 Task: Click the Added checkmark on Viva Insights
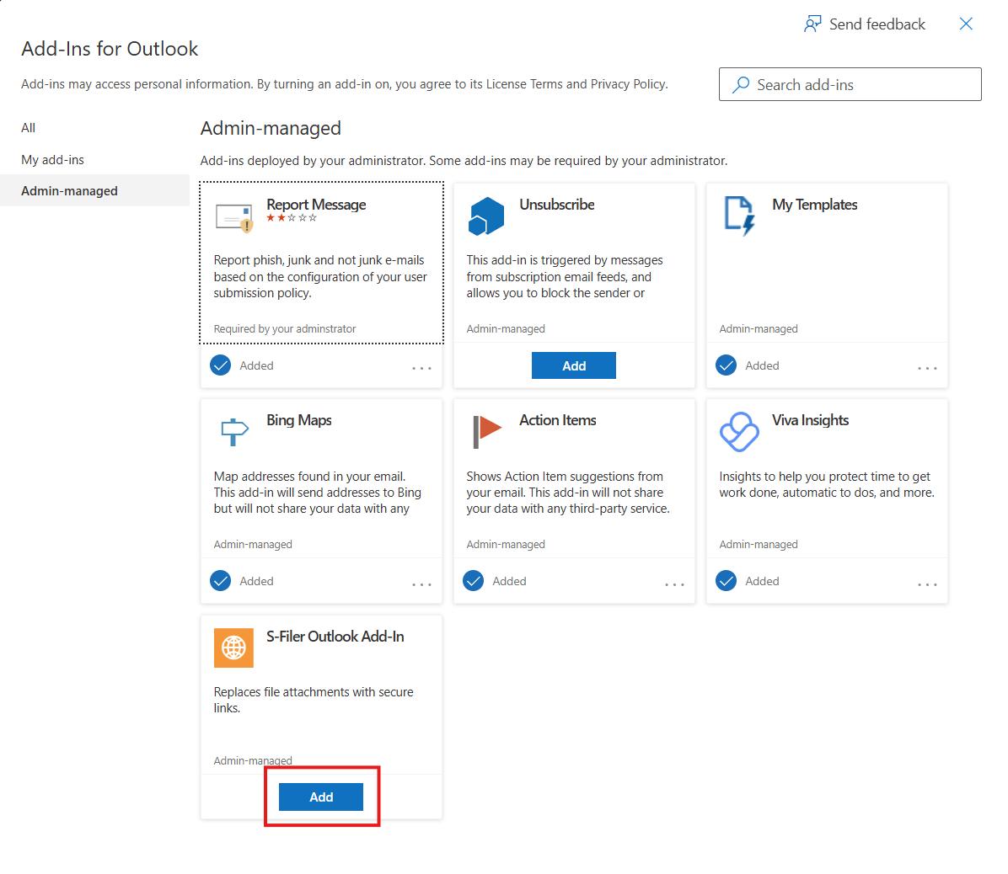click(727, 581)
